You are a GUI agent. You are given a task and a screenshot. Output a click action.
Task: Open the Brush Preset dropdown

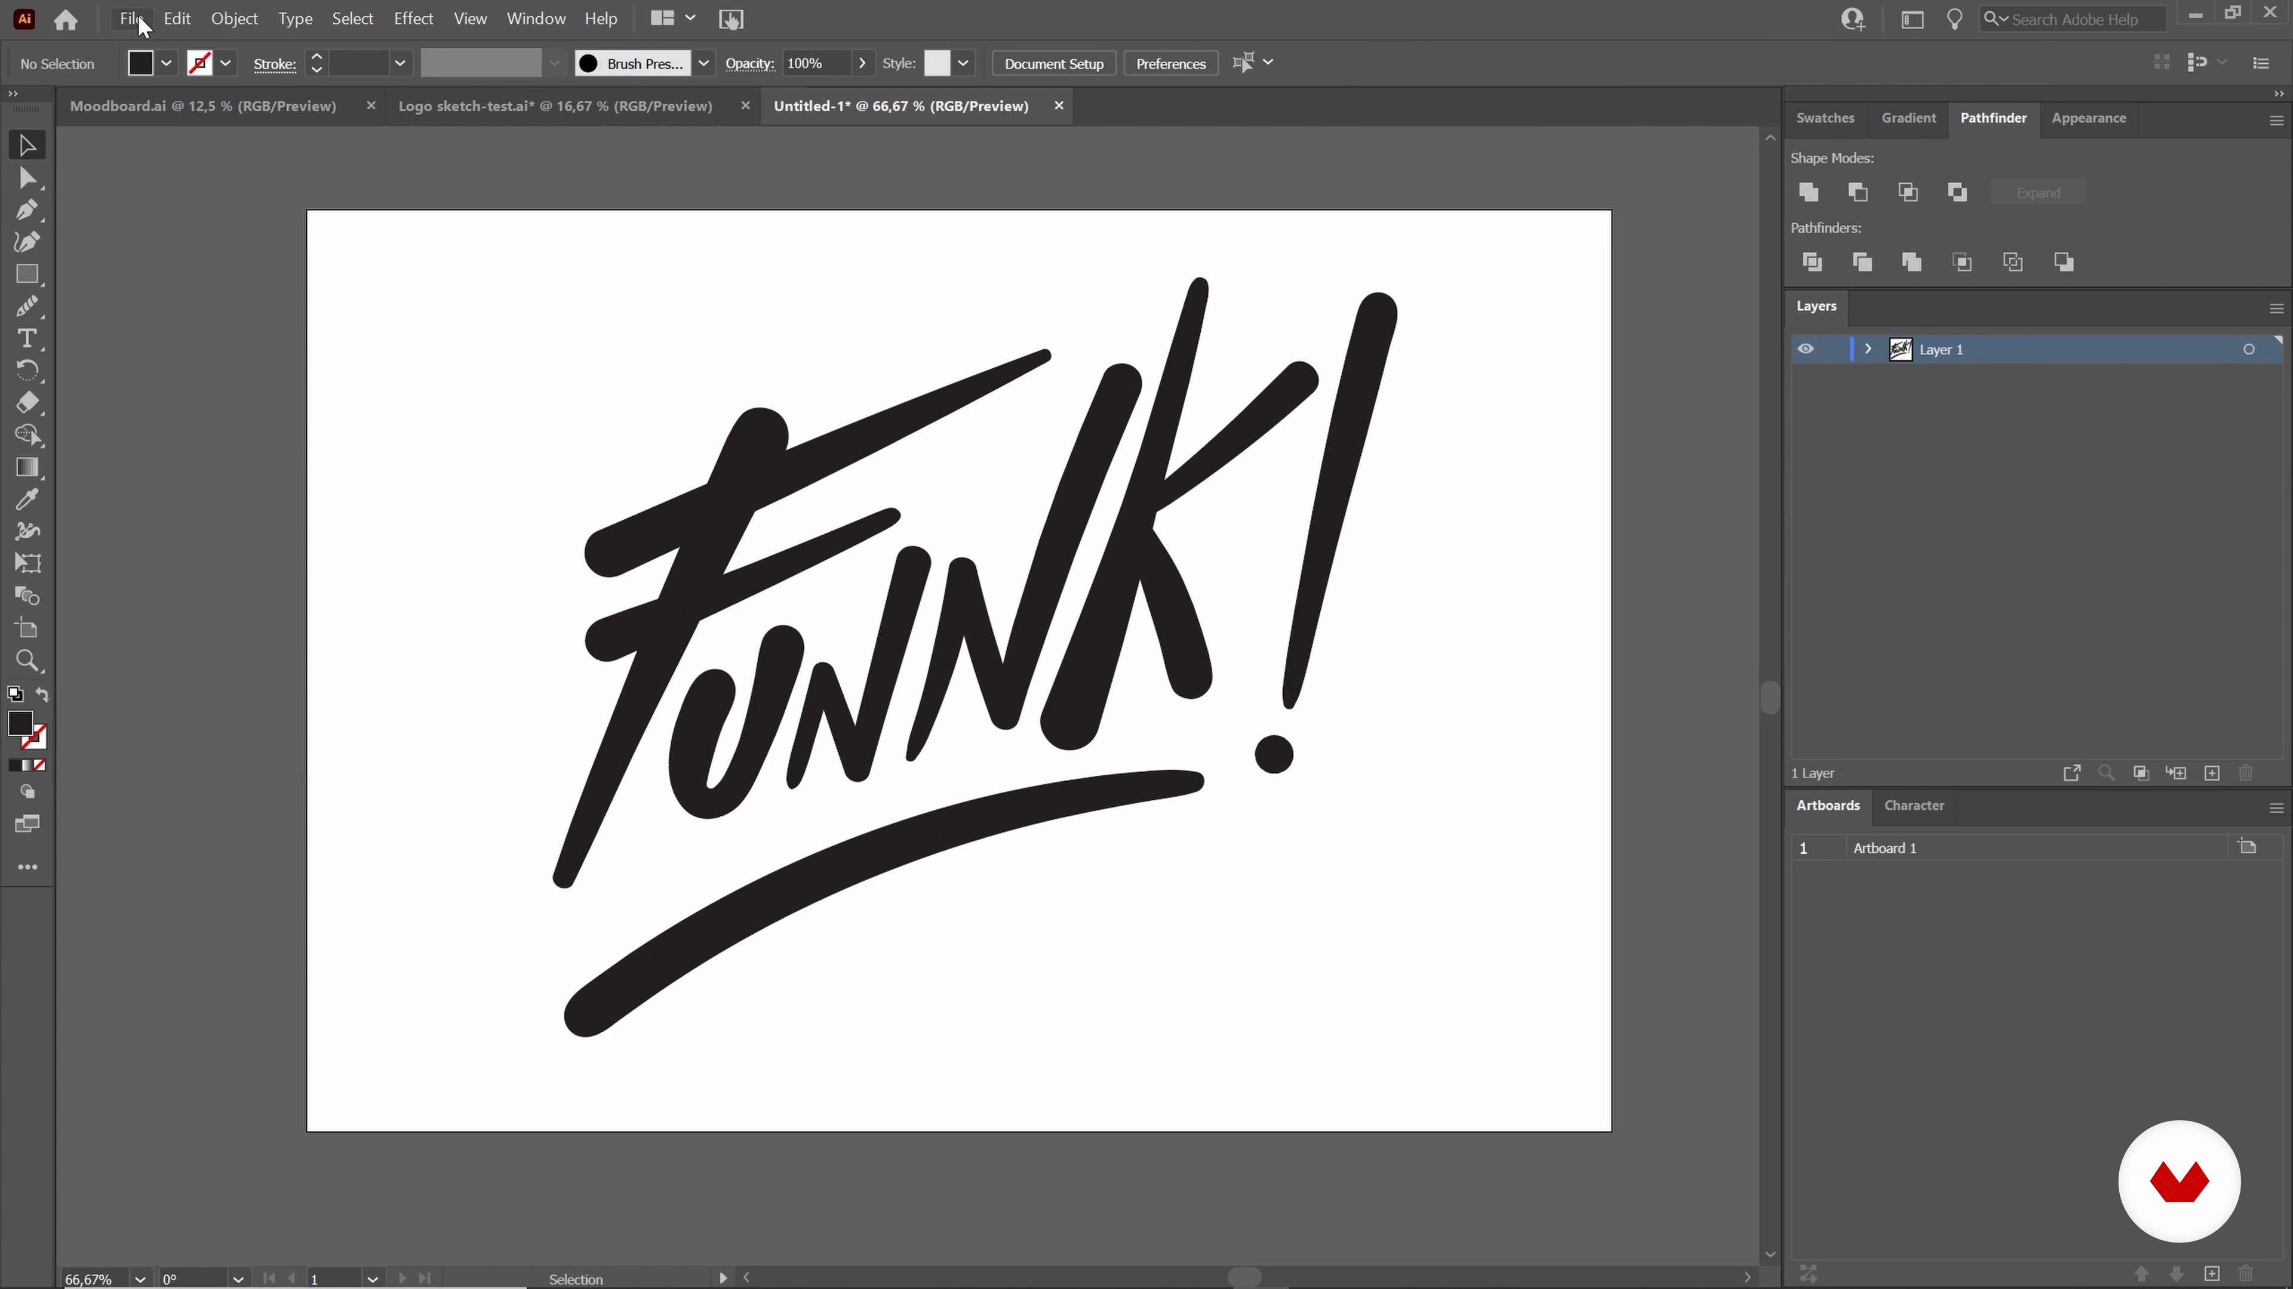click(x=703, y=63)
